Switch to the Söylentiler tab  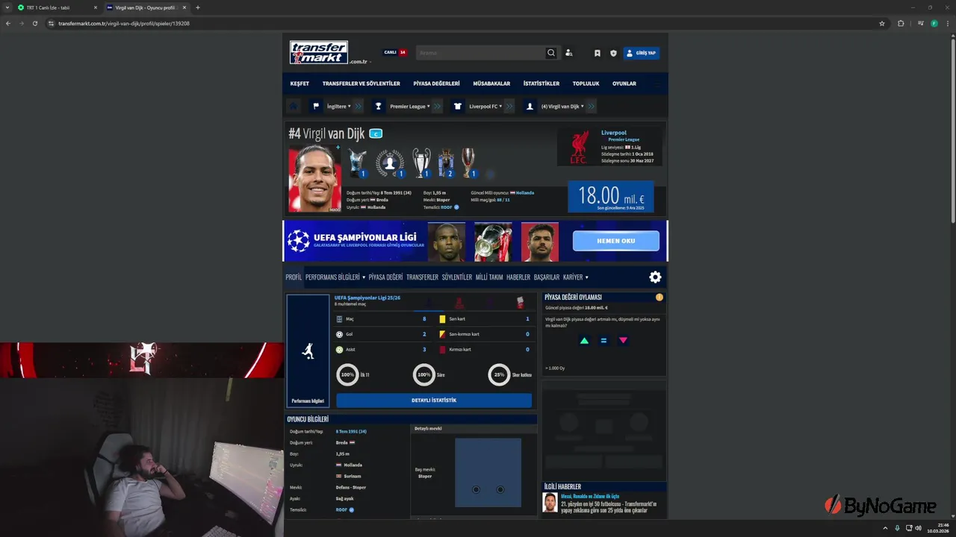coord(457,277)
